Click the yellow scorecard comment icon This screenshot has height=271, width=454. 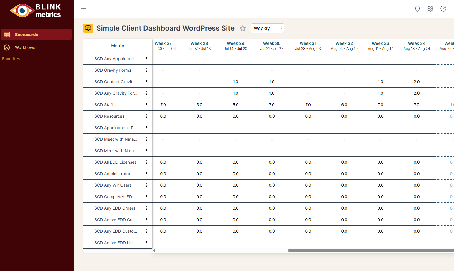point(88,28)
